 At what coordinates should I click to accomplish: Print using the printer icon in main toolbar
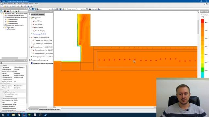pos(18,6)
